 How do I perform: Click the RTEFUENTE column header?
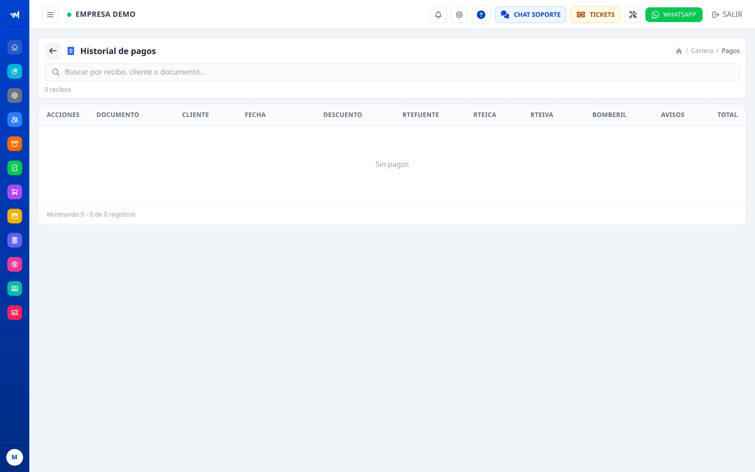420,115
